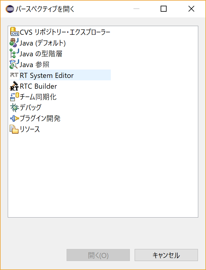
Task: Click the Java の型階層 hierarchy icon
Action: [14, 54]
